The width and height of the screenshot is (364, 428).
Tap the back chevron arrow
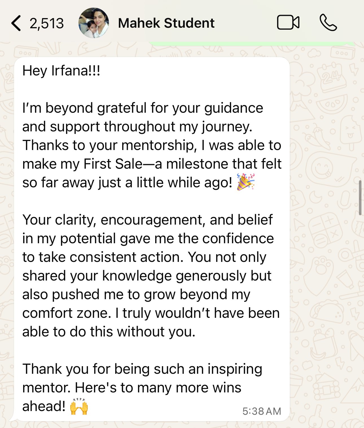(16, 23)
